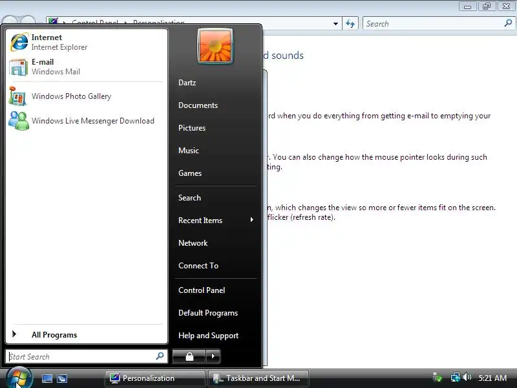Lock the computer with the lock button
This screenshot has height=388, width=517.
189,356
